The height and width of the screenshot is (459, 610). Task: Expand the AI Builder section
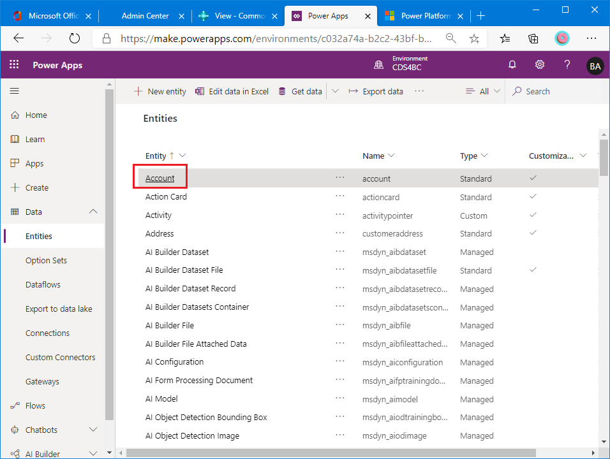click(x=93, y=453)
